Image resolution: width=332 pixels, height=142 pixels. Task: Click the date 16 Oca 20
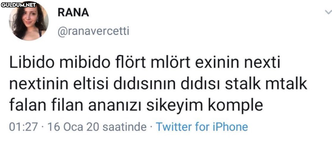[x=73, y=127]
